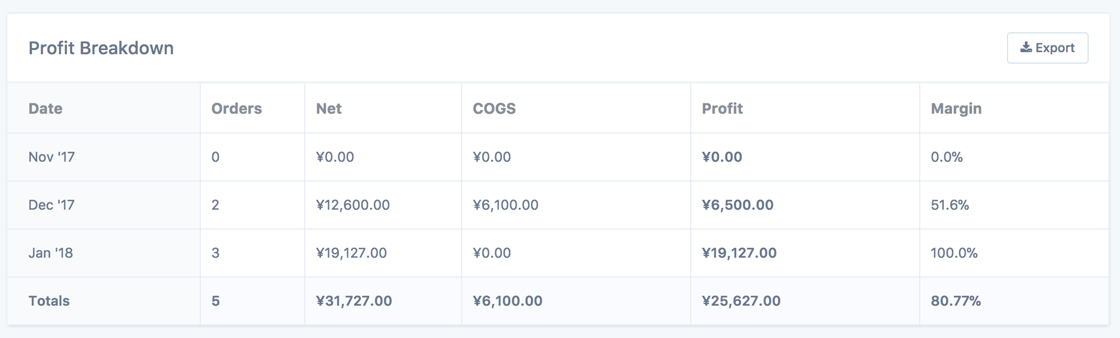Click the Margin column header
This screenshot has width=1120, height=338.
[956, 108]
